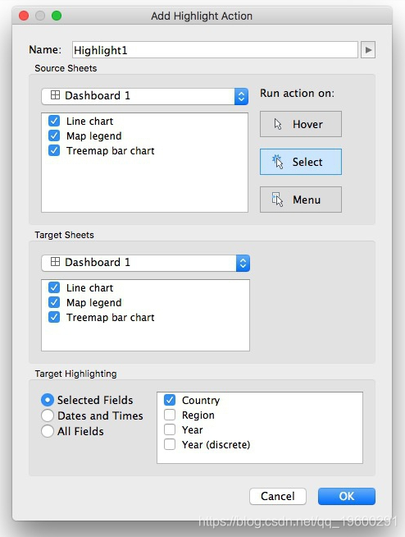Screen dimensions: 405x537
Task: Select the All Fields radio button
Action: 48,431
